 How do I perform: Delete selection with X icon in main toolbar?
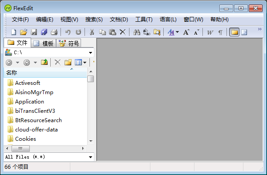(x=123, y=32)
